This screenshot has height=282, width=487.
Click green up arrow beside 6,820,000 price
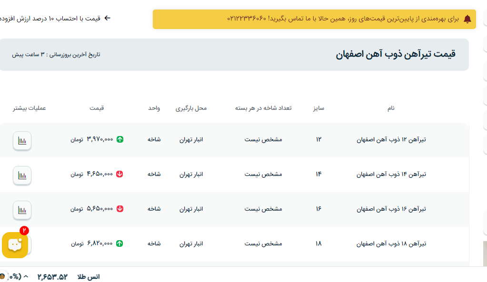coord(120,243)
